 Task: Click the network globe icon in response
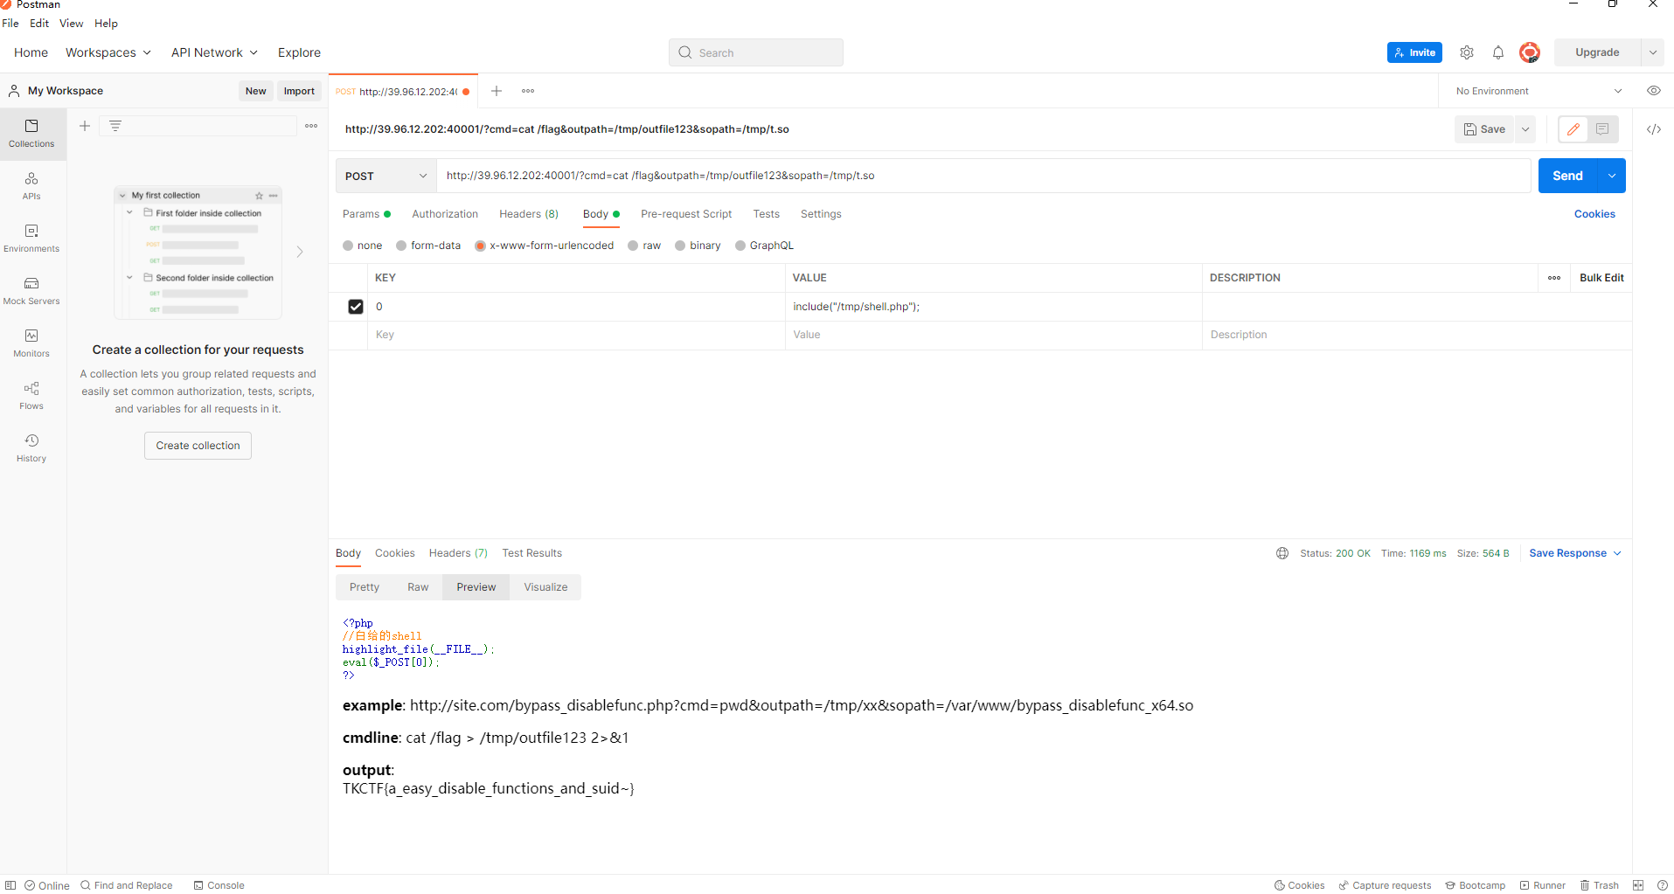[x=1282, y=553]
